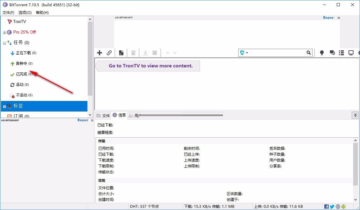
Task: Click the globe web icon in status bar
Action: point(338,207)
